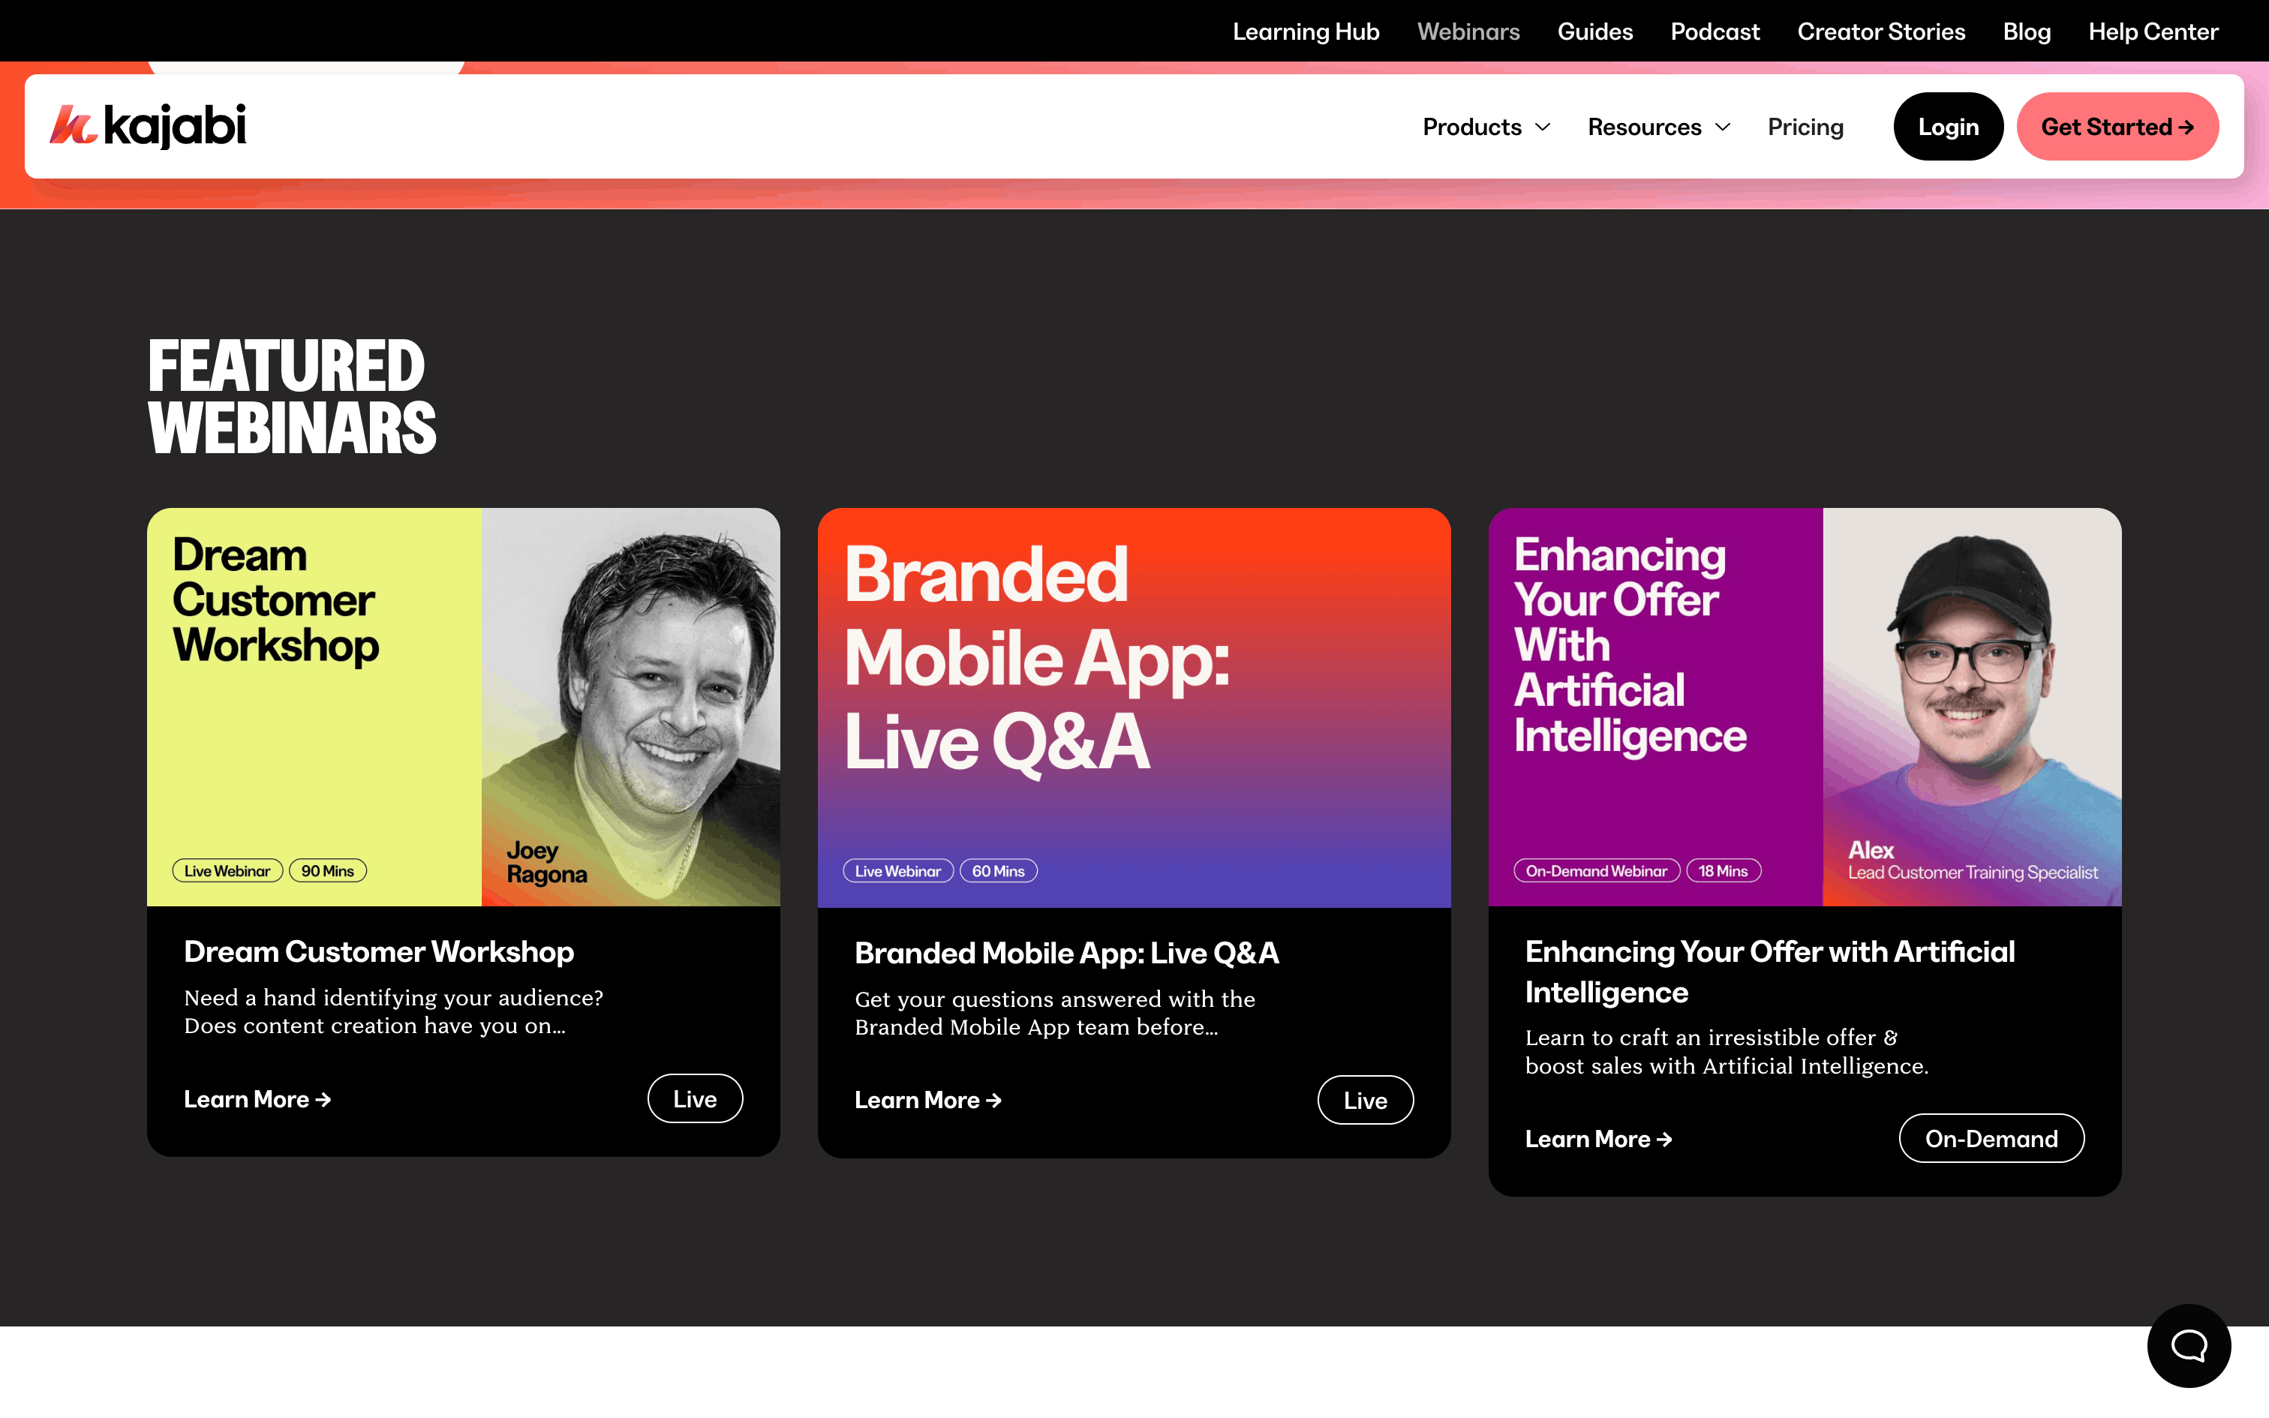Go to Learning Hub in top bar
The height and width of the screenshot is (1418, 2269).
(1305, 31)
